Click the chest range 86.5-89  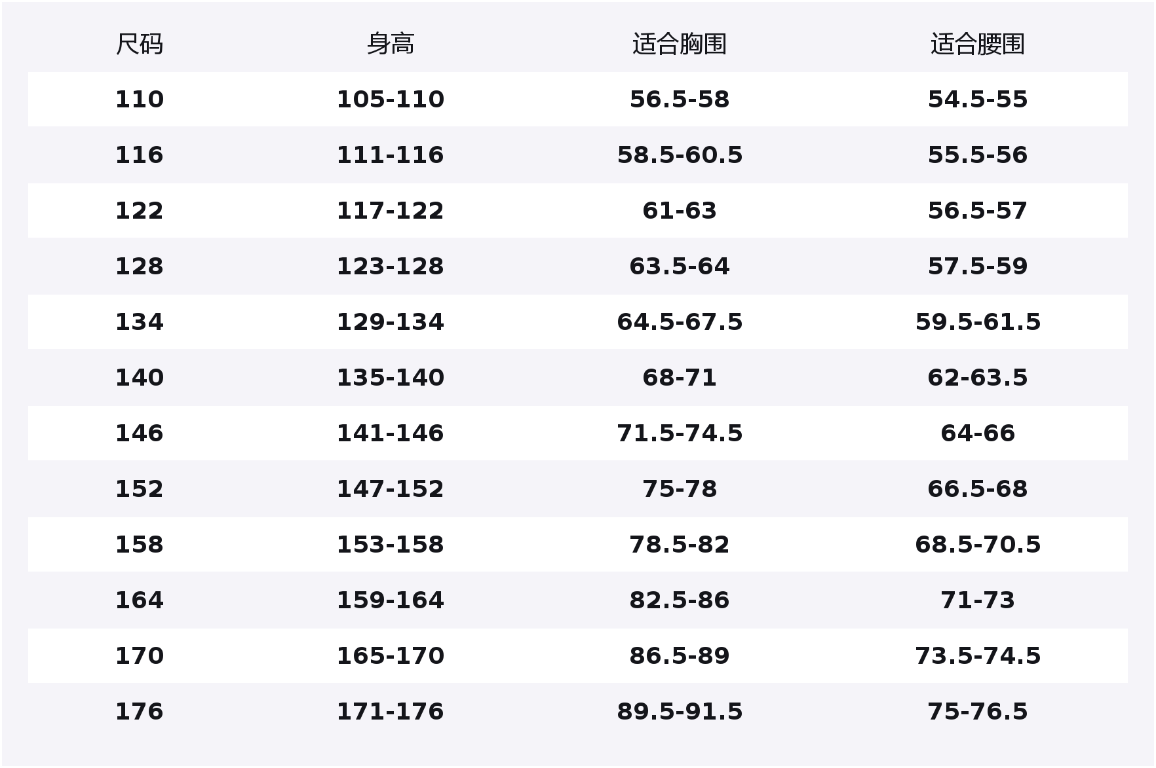[x=679, y=656]
